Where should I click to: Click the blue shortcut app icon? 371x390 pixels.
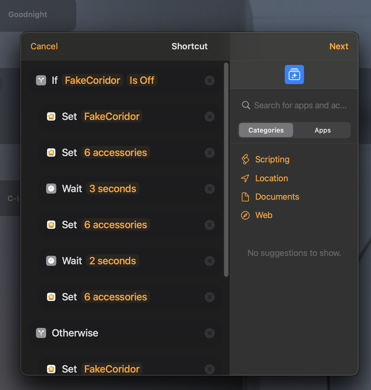point(294,74)
